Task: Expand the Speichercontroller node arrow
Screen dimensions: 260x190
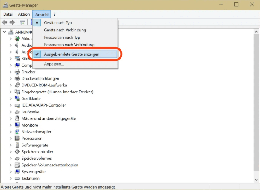Action: click(10, 152)
